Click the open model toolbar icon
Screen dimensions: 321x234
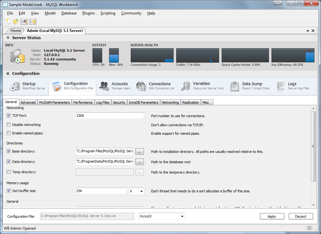15,21
